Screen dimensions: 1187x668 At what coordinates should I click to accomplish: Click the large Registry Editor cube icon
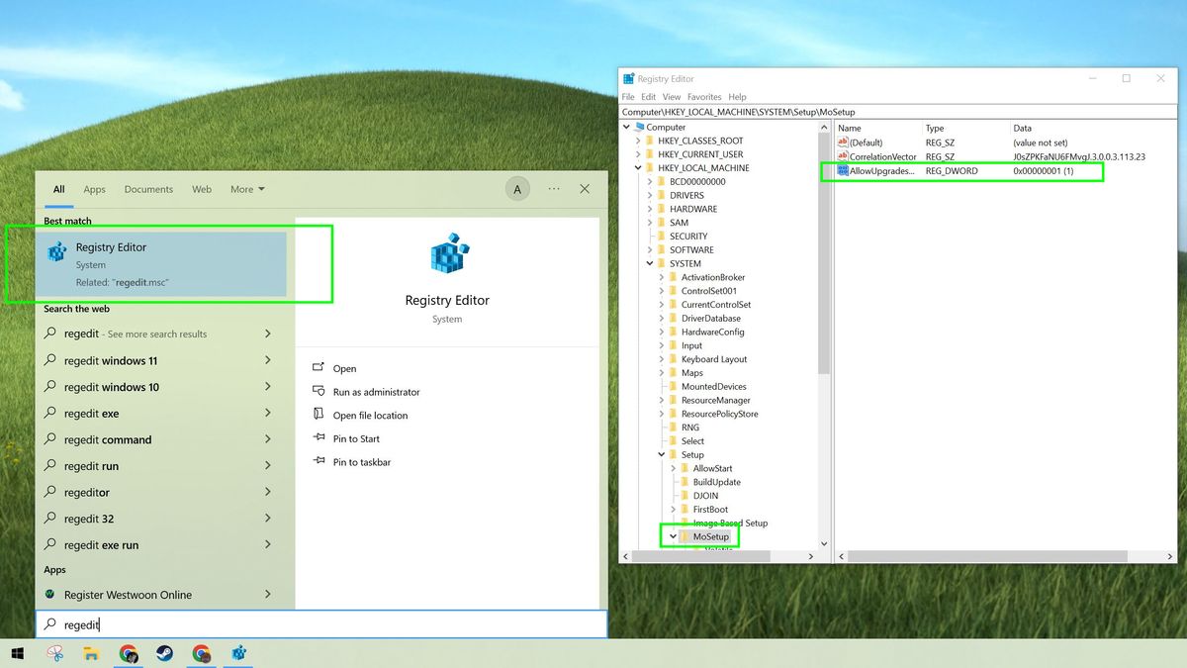[x=447, y=255]
